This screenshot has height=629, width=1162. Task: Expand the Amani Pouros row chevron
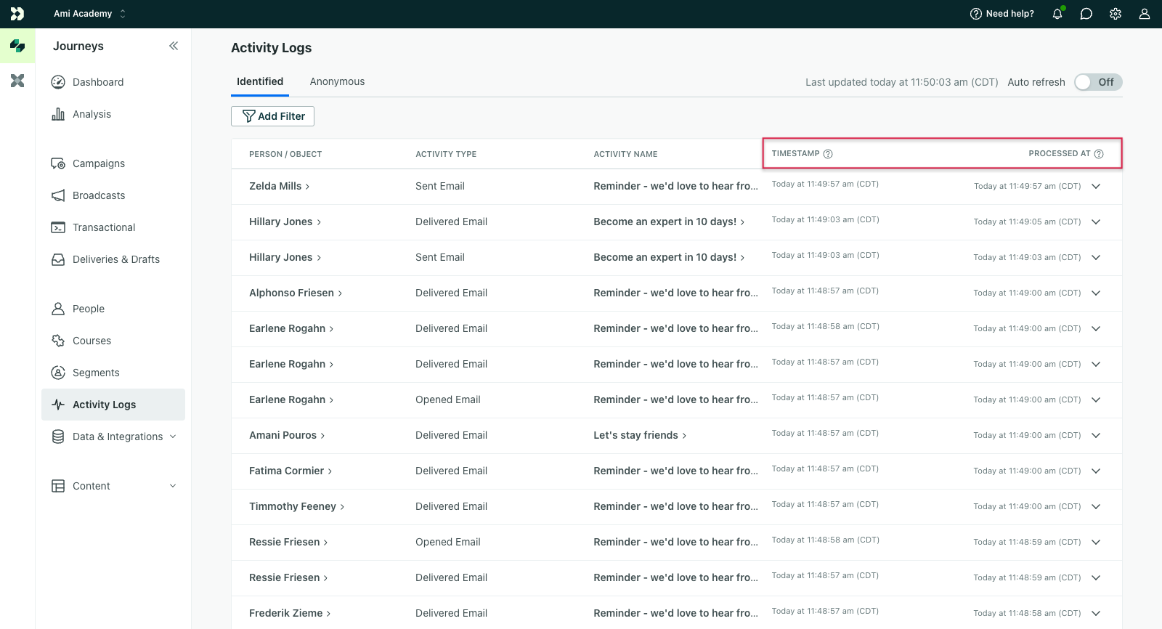(1096, 435)
